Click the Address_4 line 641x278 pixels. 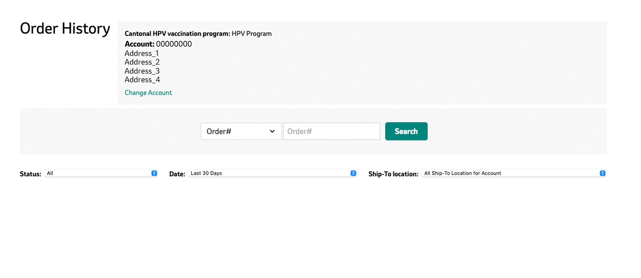142,80
